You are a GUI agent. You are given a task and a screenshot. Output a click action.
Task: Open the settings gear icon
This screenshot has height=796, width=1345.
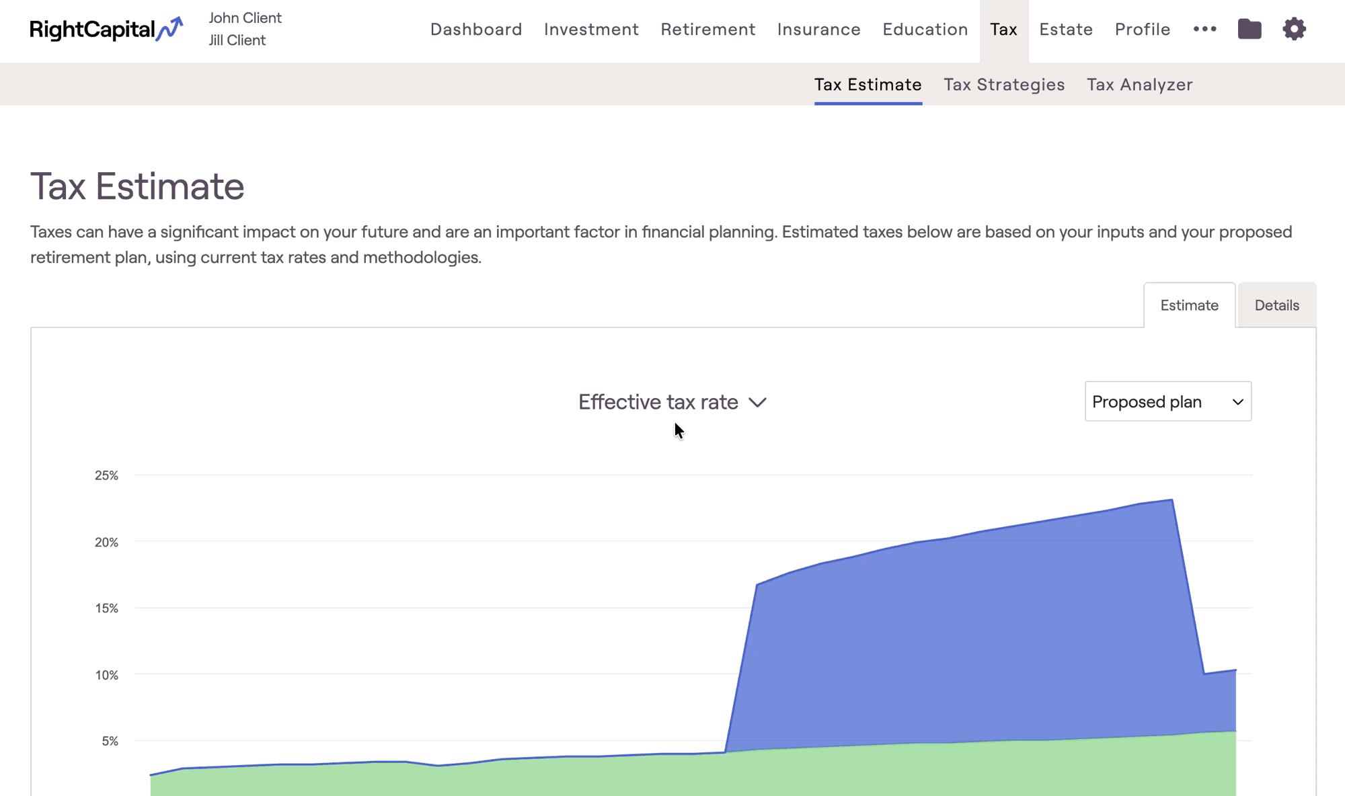(1293, 29)
